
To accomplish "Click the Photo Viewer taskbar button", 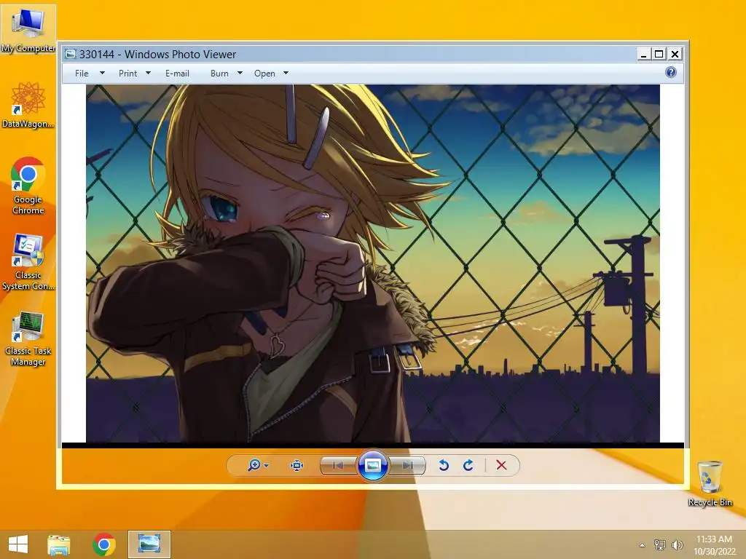I will [x=149, y=544].
